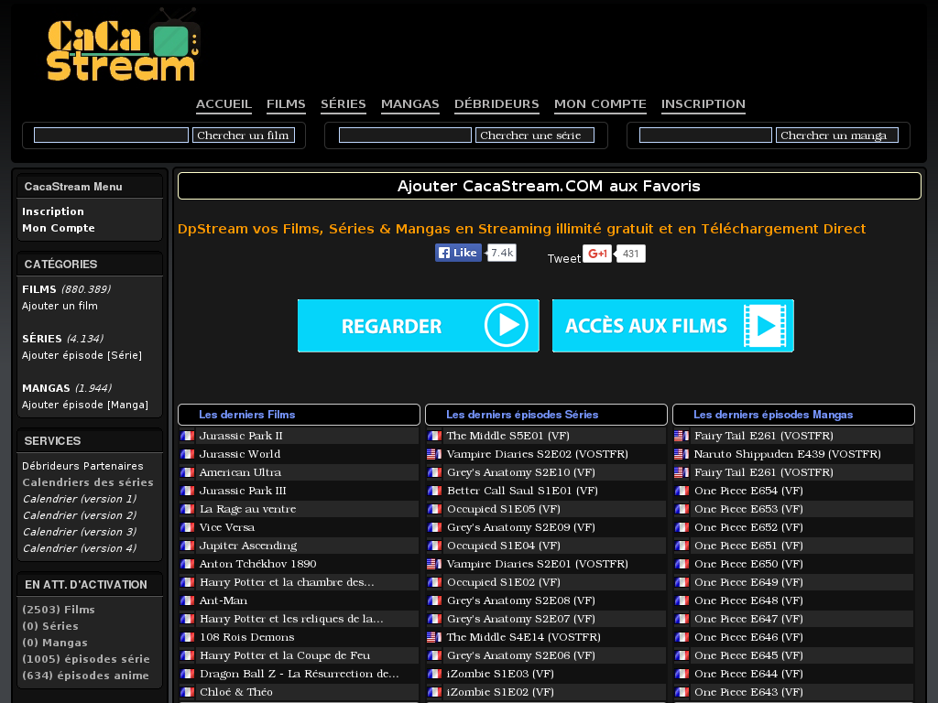Click the film search input field

click(x=110, y=135)
